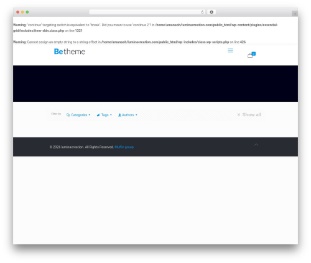This screenshot has height=263, width=311.
Task: Open the hamburger menu icon
Action: coord(230,50)
